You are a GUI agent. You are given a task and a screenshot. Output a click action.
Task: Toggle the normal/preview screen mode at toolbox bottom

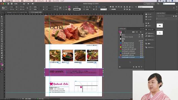(x=2, y=72)
